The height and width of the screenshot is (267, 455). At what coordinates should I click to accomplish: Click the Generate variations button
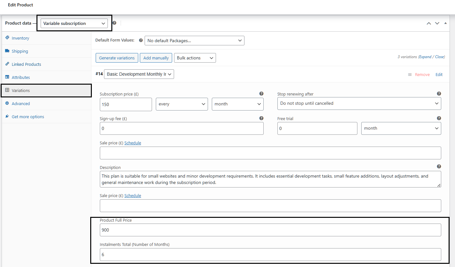click(117, 58)
